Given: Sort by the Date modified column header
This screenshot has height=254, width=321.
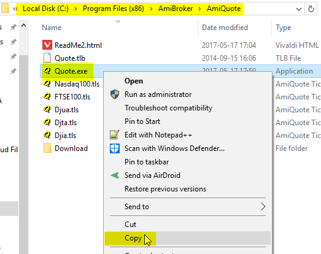Looking at the screenshot, I should click(225, 28).
